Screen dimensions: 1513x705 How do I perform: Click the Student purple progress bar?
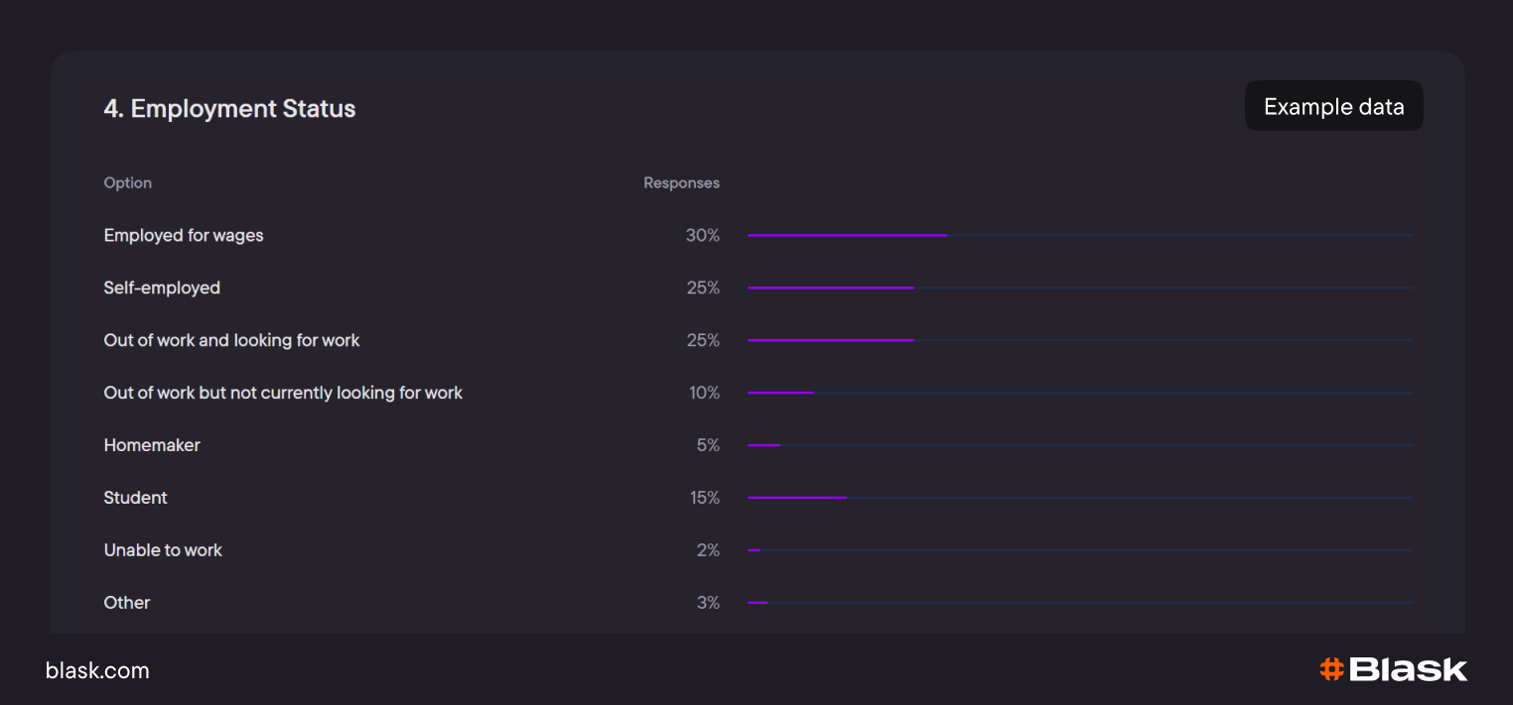pyautogui.click(x=797, y=498)
